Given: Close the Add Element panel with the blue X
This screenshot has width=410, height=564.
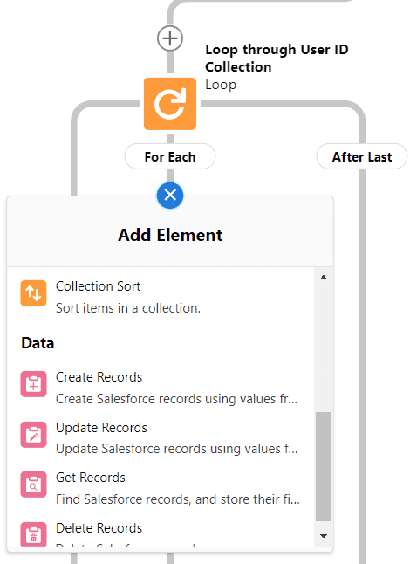Looking at the screenshot, I should pos(170,196).
